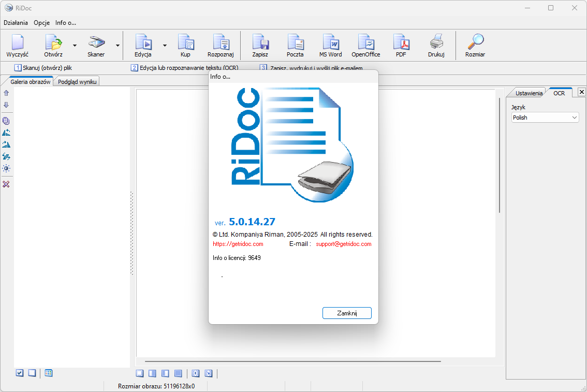Open the Działania menu

point(16,23)
